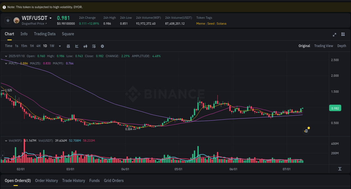The image size is (351, 189).
Task: Open the date range calendar icon
Action: pyautogui.click(x=68, y=46)
